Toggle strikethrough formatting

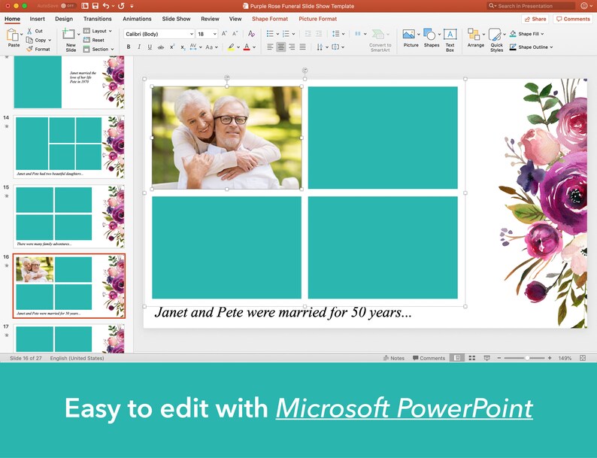161,47
